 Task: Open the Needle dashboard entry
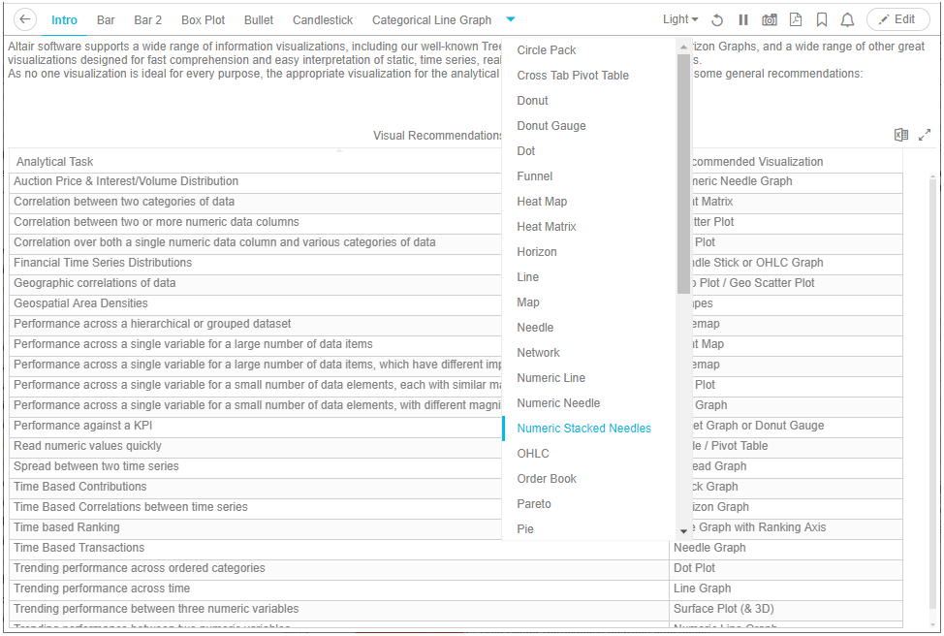tap(589, 328)
